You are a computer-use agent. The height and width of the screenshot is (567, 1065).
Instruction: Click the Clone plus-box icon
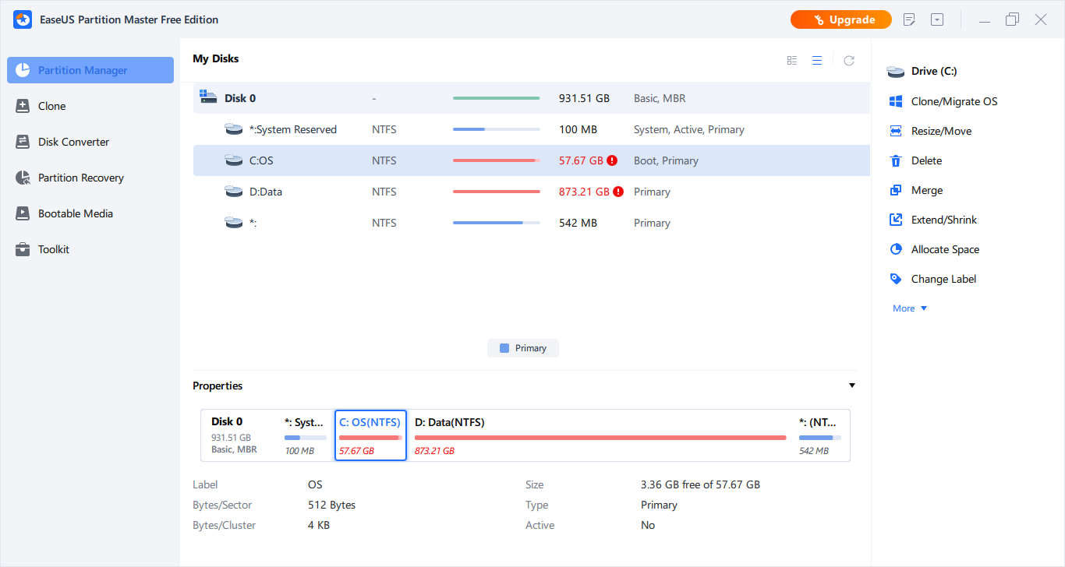click(23, 106)
